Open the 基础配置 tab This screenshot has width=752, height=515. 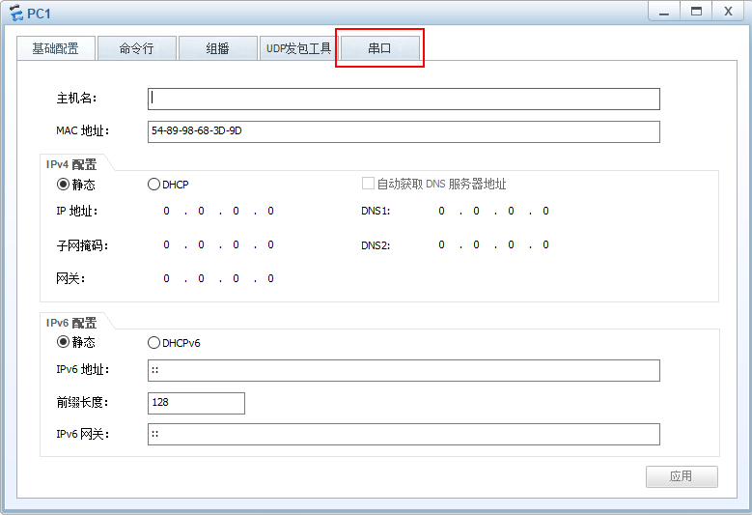(56, 48)
